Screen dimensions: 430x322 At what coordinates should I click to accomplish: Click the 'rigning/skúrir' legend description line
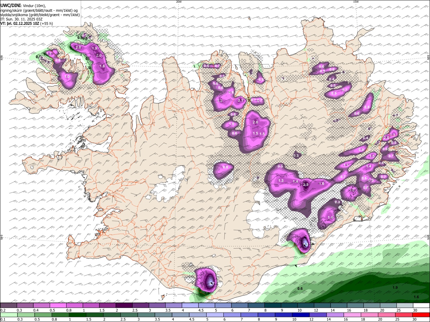tap(39, 10)
